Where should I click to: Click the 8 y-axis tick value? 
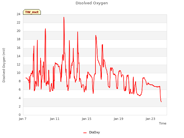click(20, 81)
